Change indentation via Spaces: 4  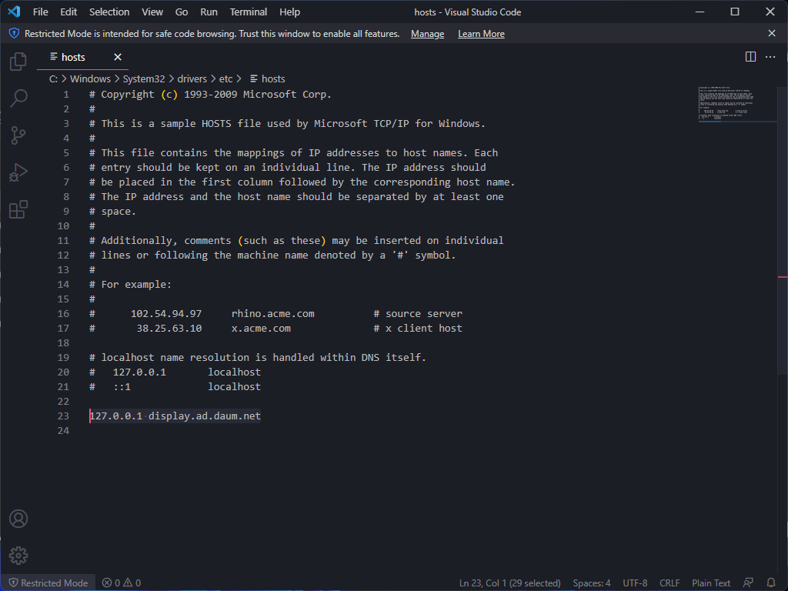(x=592, y=583)
